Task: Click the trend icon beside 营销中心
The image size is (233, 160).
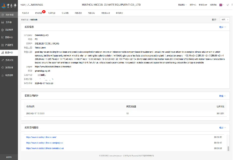Action: point(2,37)
